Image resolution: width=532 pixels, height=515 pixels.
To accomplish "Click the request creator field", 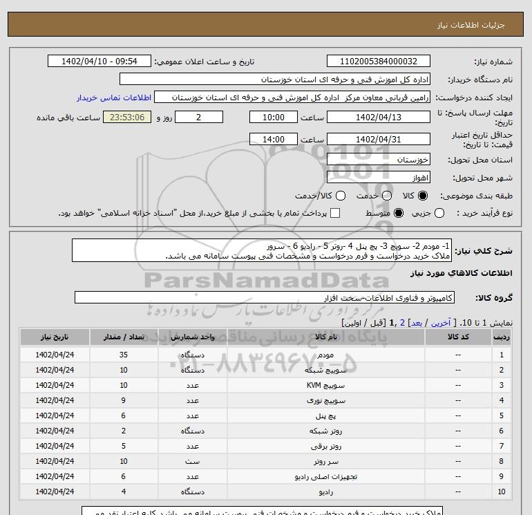I will pyautogui.click(x=292, y=97).
